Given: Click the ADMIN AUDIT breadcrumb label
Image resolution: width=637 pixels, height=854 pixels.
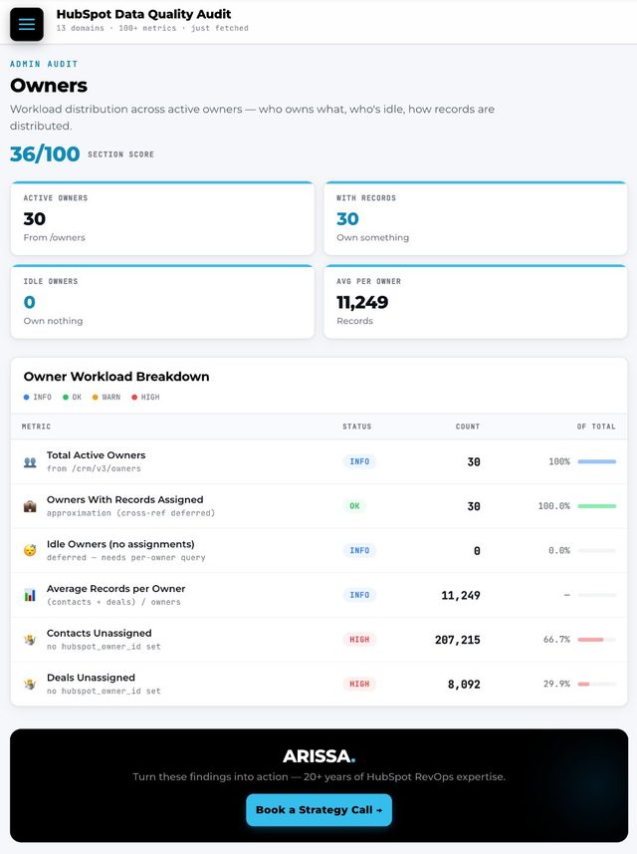Looking at the screenshot, I should click(x=44, y=64).
